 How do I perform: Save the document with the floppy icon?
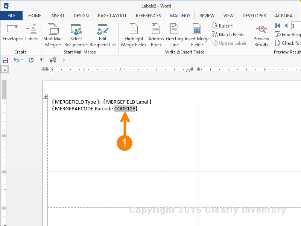point(5,60)
